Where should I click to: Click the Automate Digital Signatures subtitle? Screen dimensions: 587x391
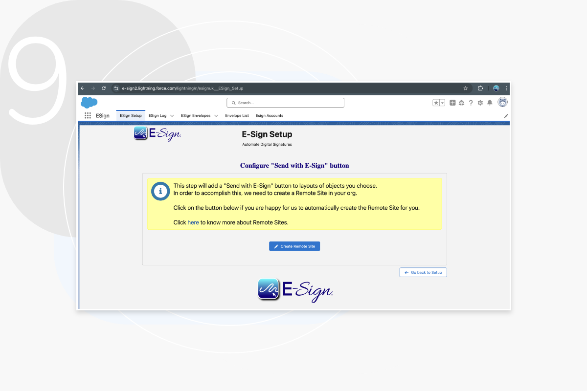coord(267,145)
